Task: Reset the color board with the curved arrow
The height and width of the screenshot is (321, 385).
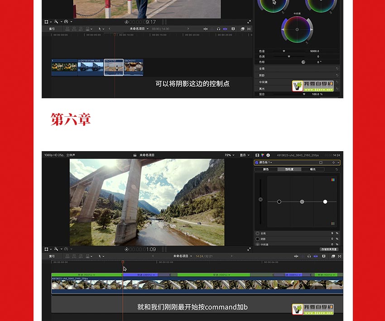Action: click(337, 169)
